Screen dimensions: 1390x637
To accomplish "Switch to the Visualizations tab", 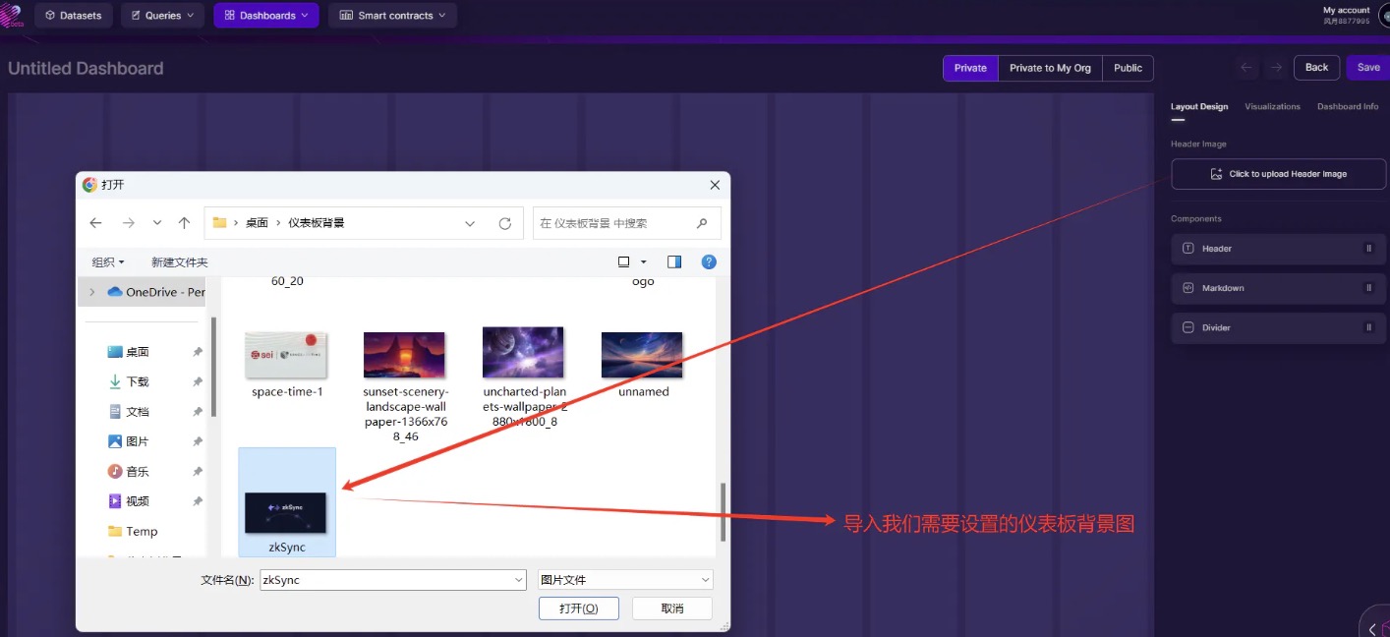I will pyautogui.click(x=1272, y=106).
